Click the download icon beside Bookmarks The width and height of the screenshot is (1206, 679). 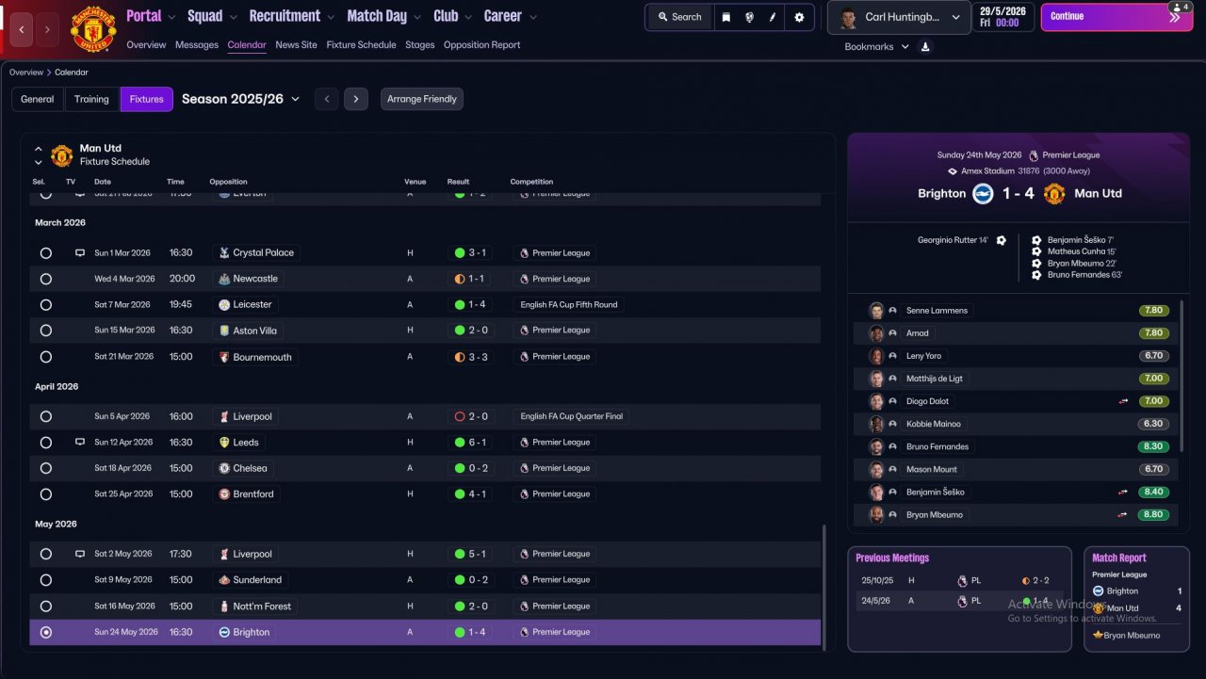[925, 47]
